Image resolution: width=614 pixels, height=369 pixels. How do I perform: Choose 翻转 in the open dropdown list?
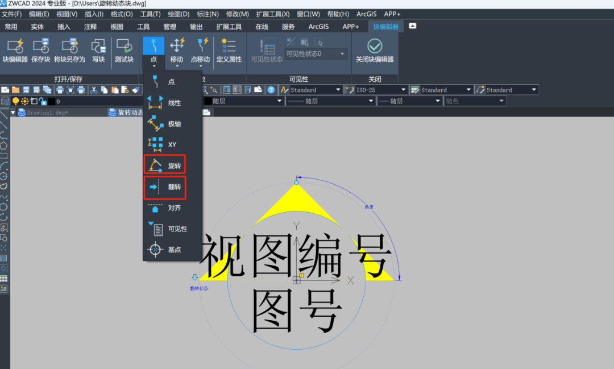click(165, 187)
